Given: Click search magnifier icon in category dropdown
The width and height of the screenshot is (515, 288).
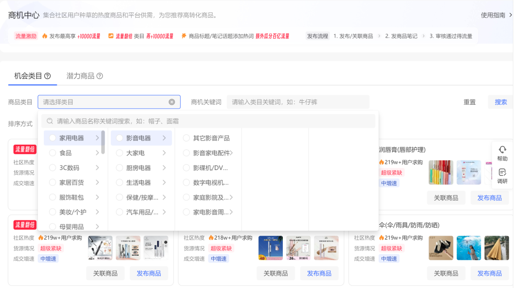Looking at the screenshot, I should coord(50,121).
